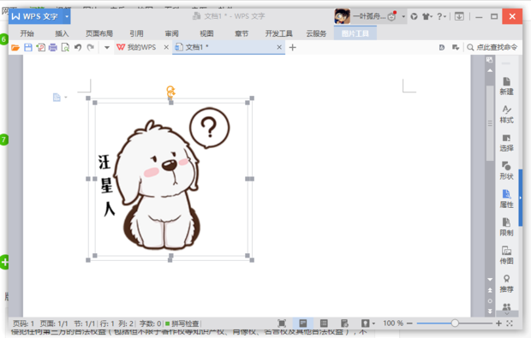Switch to full screen view icon
The image size is (531, 338).
(282, 323)
